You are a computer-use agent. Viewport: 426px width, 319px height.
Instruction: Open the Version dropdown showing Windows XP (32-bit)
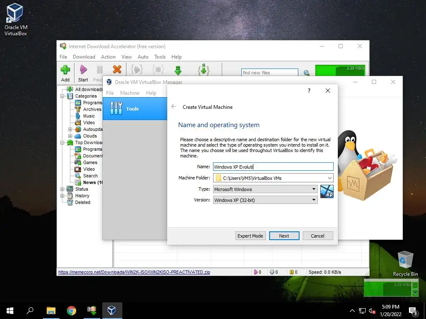[x=265, y=200]
